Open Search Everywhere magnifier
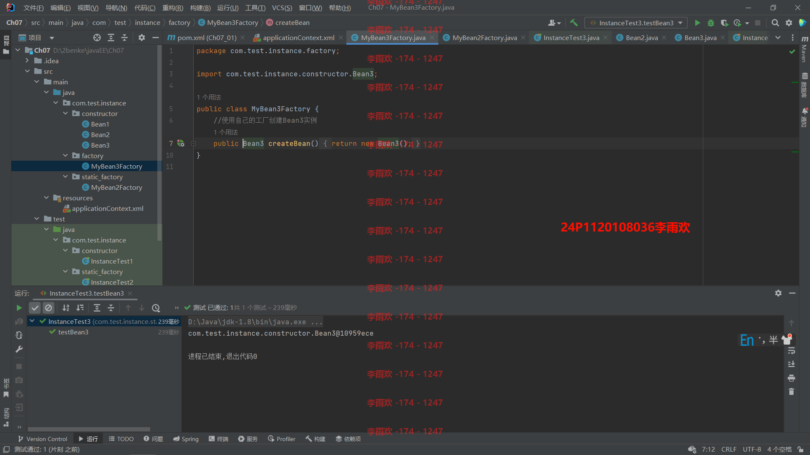Viewport: 810px width, 455px height. (x=775, y=23)
